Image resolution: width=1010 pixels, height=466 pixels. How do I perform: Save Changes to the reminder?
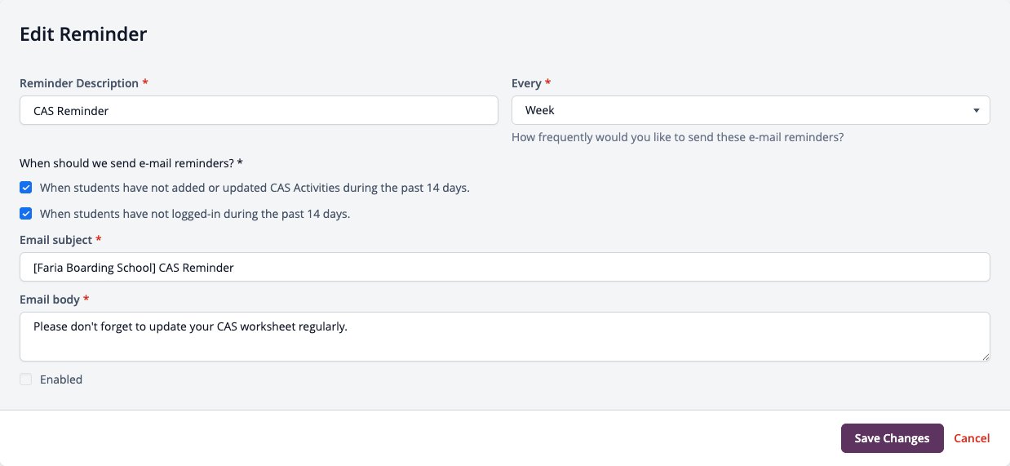tap(892, 438)
